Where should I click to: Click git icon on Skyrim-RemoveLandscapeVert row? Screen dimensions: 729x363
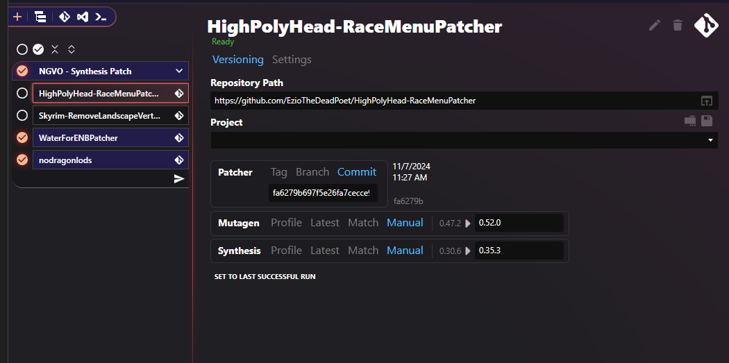[x=179, y=116]
